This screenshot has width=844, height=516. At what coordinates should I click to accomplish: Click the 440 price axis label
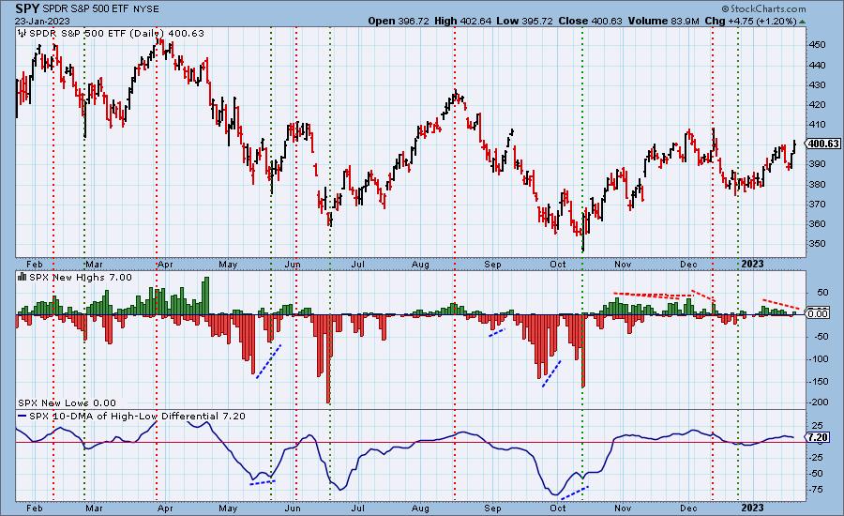[x=818, y=65]
